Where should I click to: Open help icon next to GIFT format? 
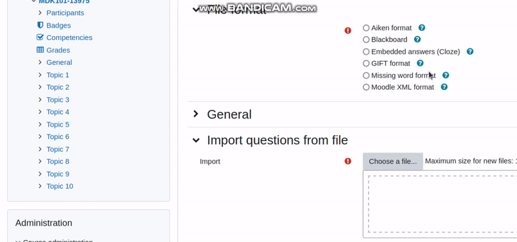(420, 63)
